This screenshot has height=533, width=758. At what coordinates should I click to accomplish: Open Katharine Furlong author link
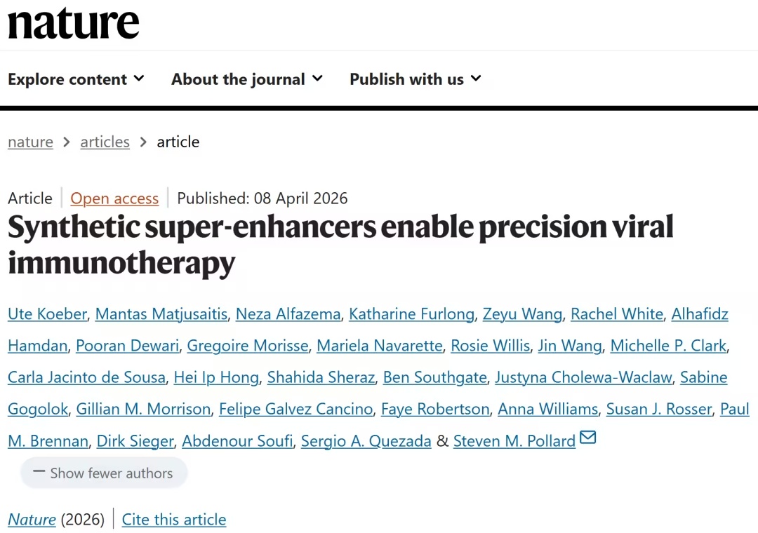click(x=411, y=314)
